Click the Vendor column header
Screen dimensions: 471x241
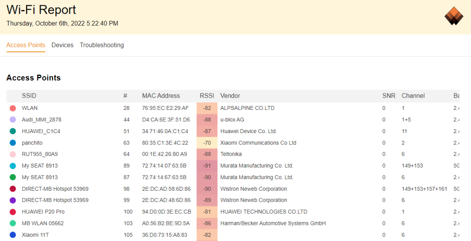tap(230, 96)
